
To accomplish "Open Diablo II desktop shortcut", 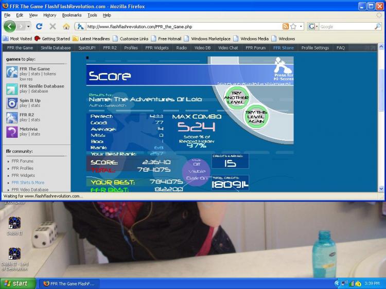I will 15,223.
